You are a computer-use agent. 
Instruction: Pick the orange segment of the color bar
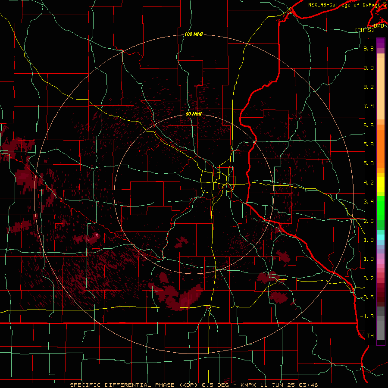[x=381, y=148]
